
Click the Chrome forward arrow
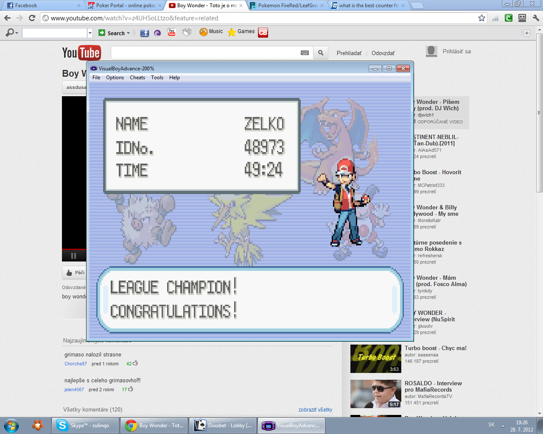pyautogui.click(x=20, y=18)
